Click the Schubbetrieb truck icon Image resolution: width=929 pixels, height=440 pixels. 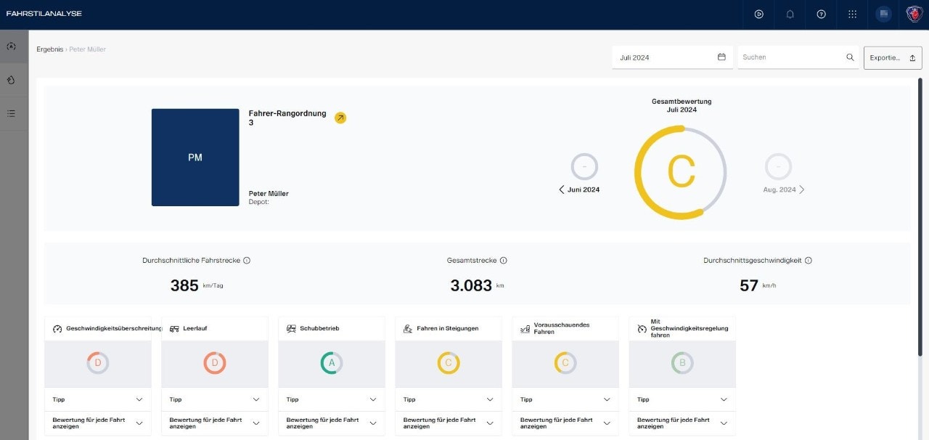pyautogui.click(x=291, y=329)
